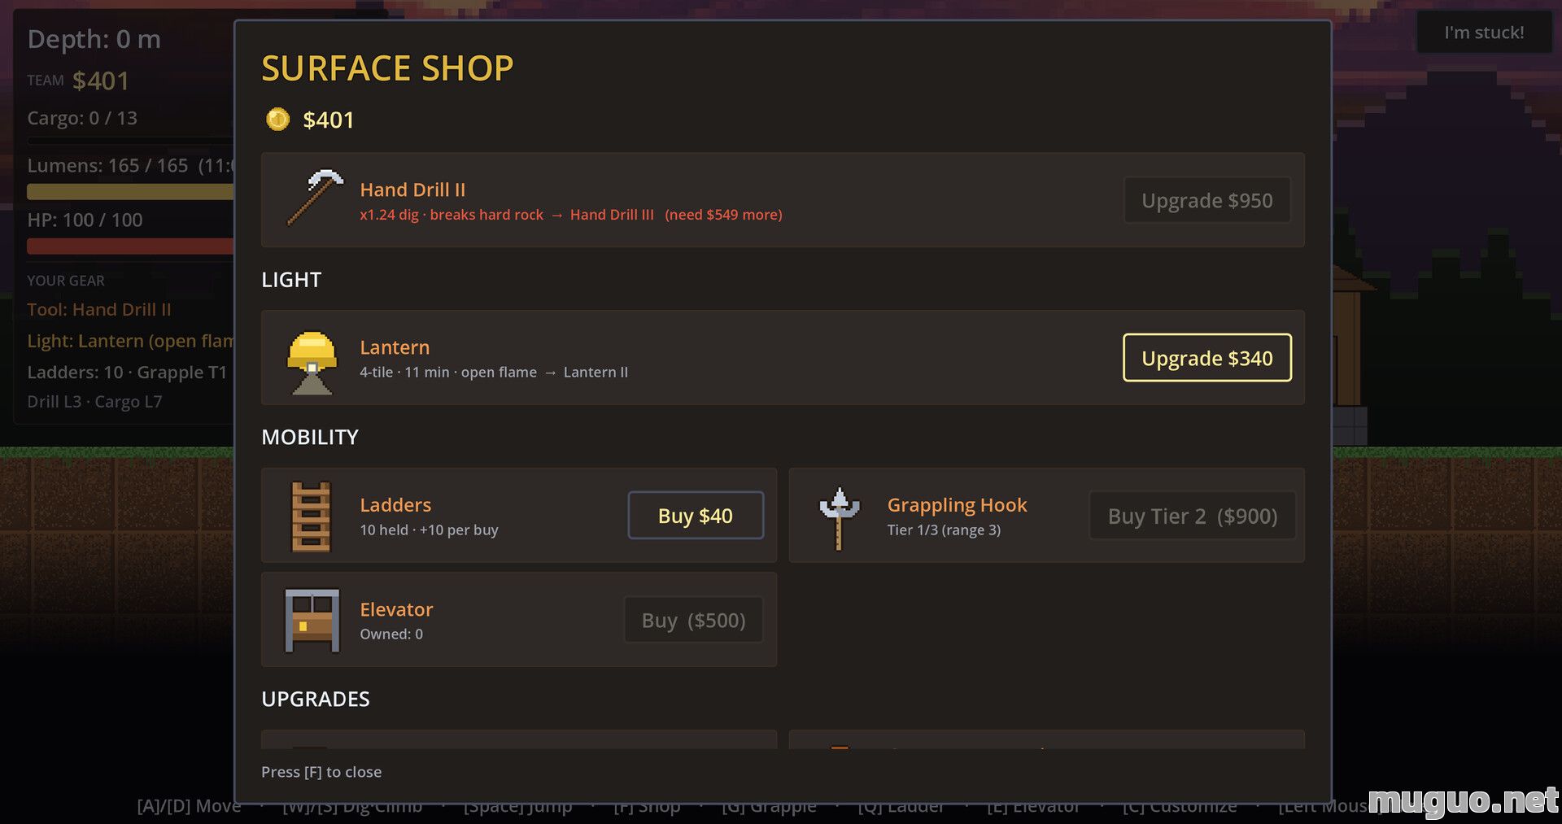Click the Elevator item icon
Image resolution: width=1562 pixels, height=824 pixels.
(x=312, y=621)
